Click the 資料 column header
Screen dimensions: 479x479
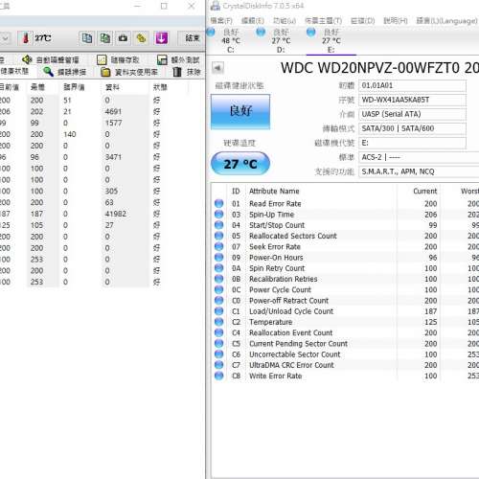coord(112,87)
